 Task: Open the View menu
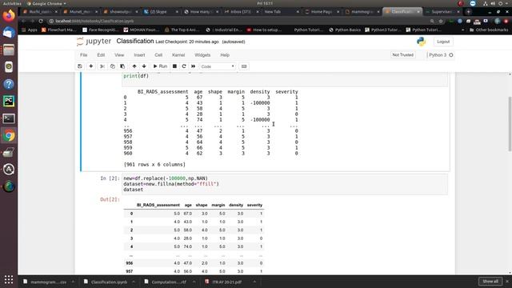pos(119,55)
